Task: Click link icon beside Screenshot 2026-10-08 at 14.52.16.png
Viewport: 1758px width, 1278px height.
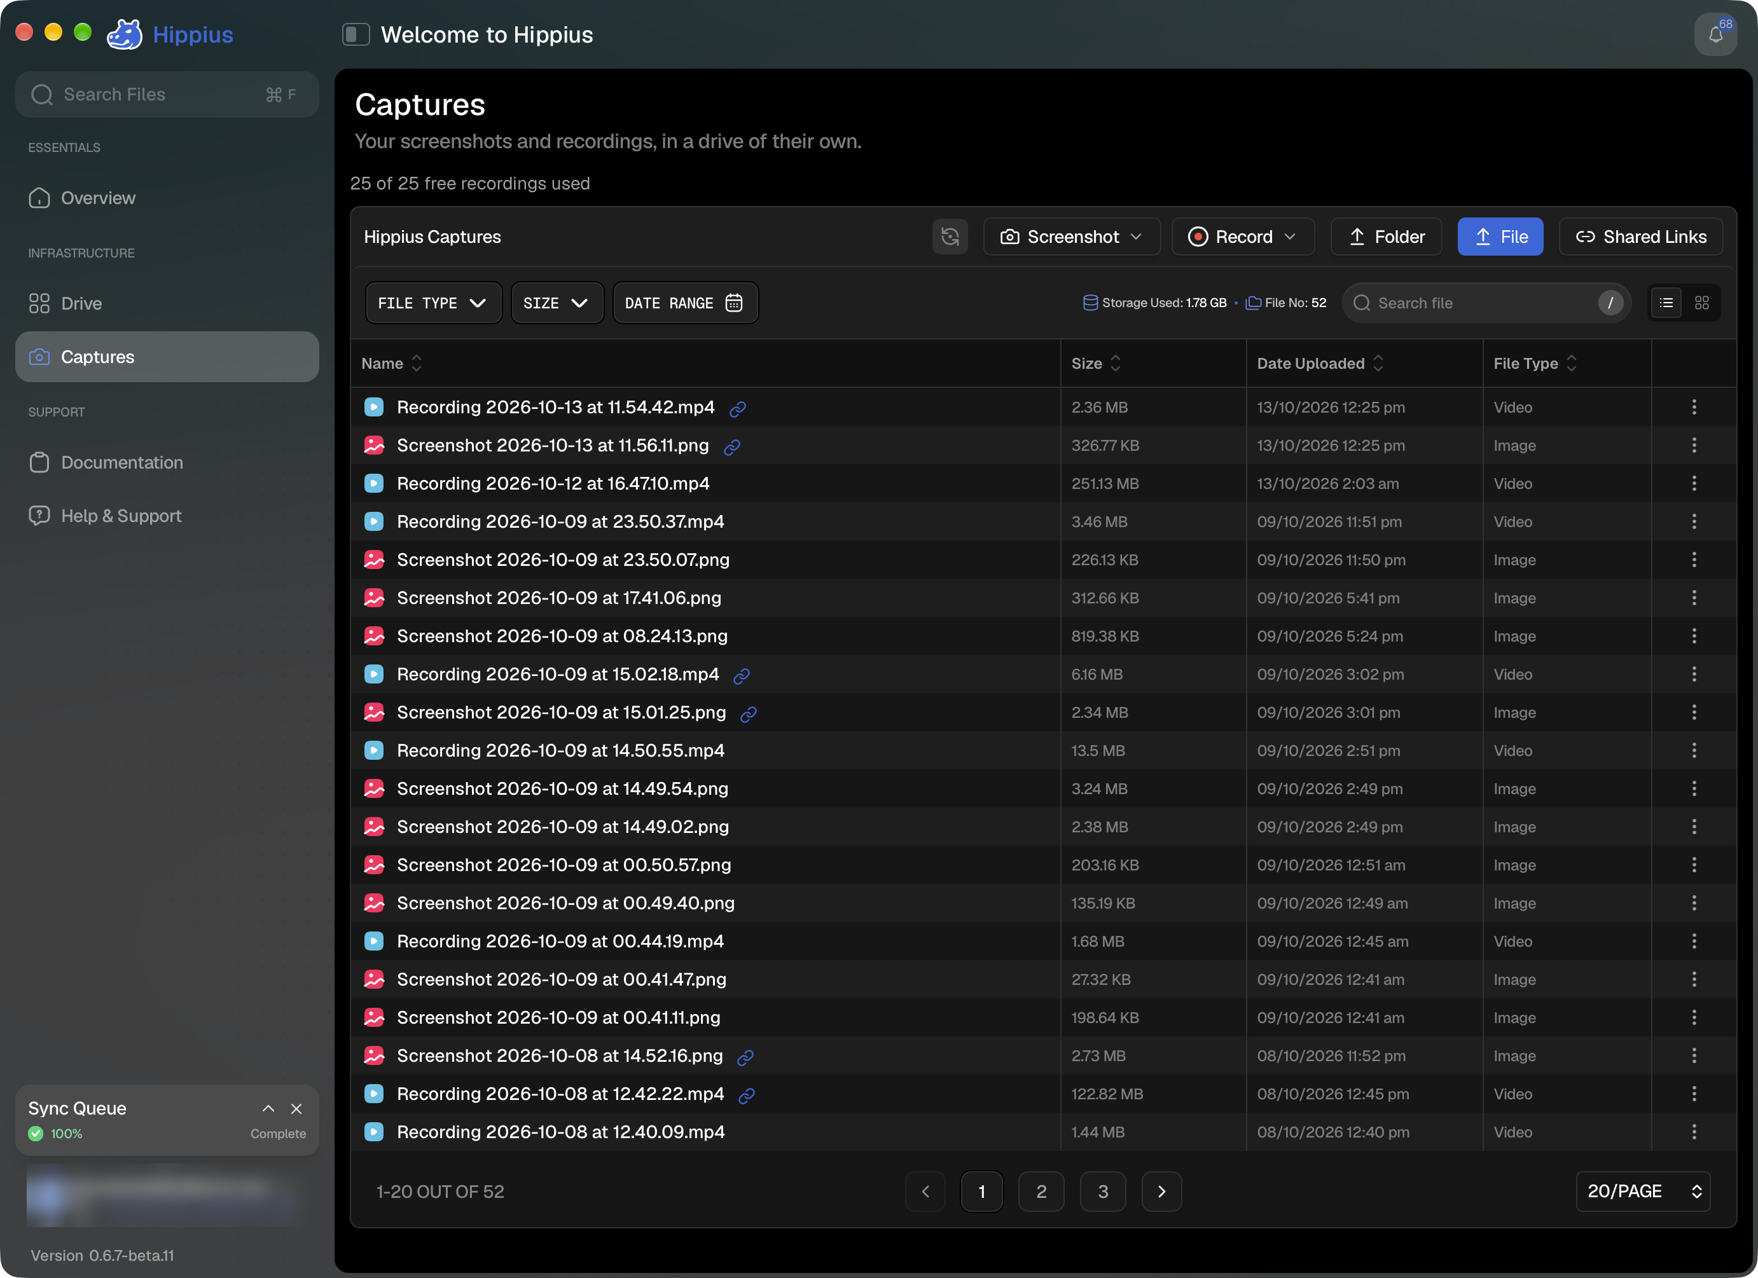Action: [x=745, y=1057]
